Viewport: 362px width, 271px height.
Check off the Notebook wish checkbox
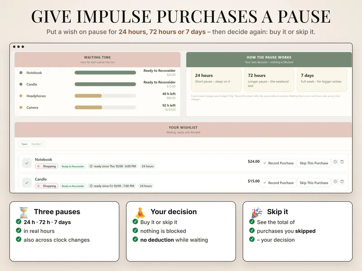click(x=27, y=163)
